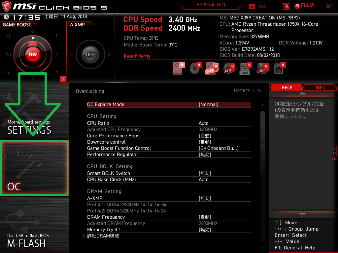Screen dimensions: 338x253
Task: Click the clock icon beside the time
Action: point(6,17)
